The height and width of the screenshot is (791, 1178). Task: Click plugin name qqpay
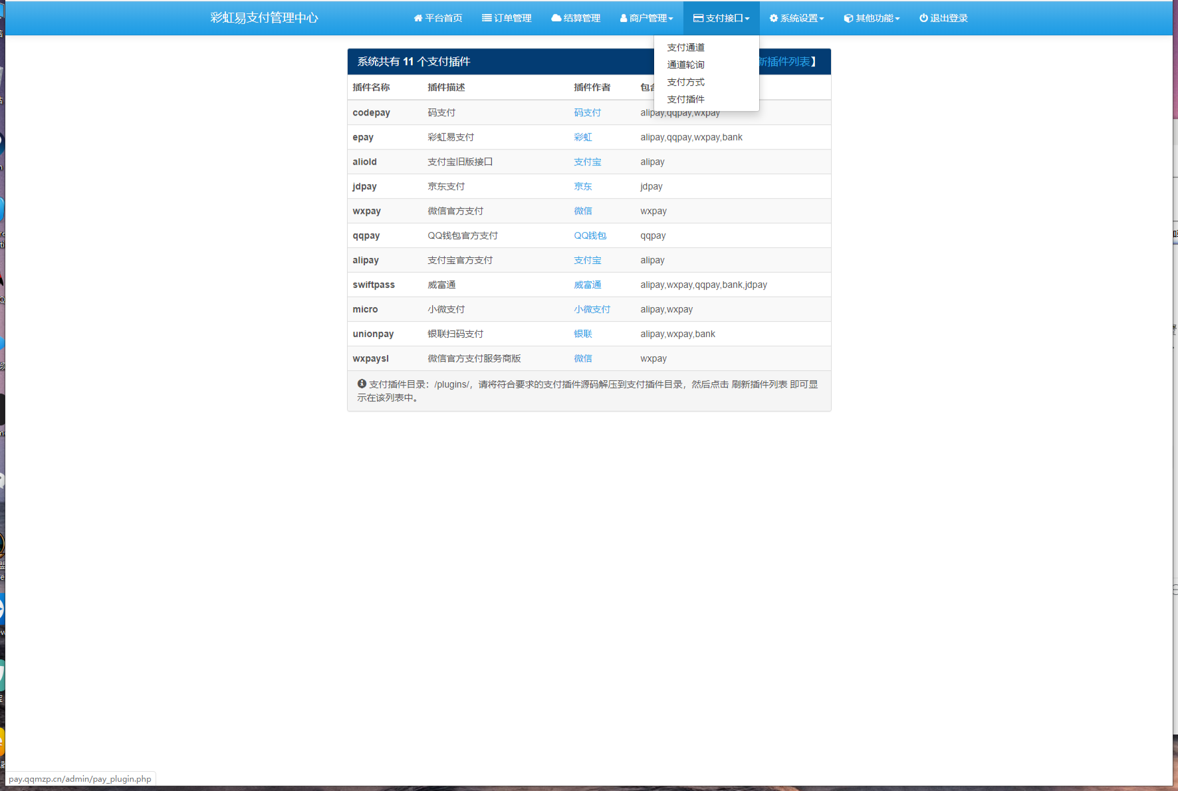point(366,236)
